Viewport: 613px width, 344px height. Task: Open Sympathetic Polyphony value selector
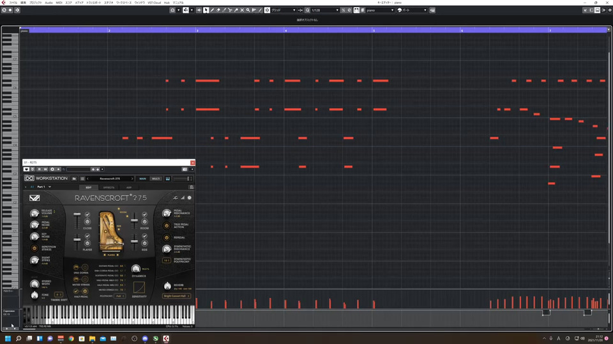(x=167, y=261)
